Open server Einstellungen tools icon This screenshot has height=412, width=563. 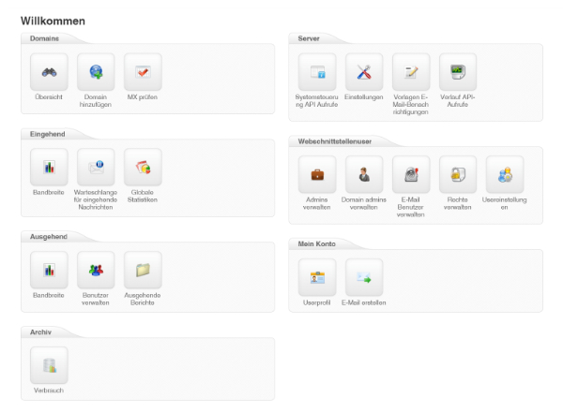point(364,71)
